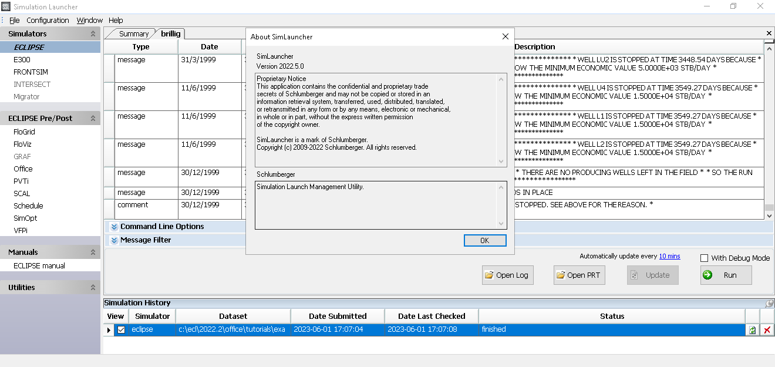Viewport: 775px width, 367px height.
Task: Click red delete icon on history row
Action: [767, 330]
